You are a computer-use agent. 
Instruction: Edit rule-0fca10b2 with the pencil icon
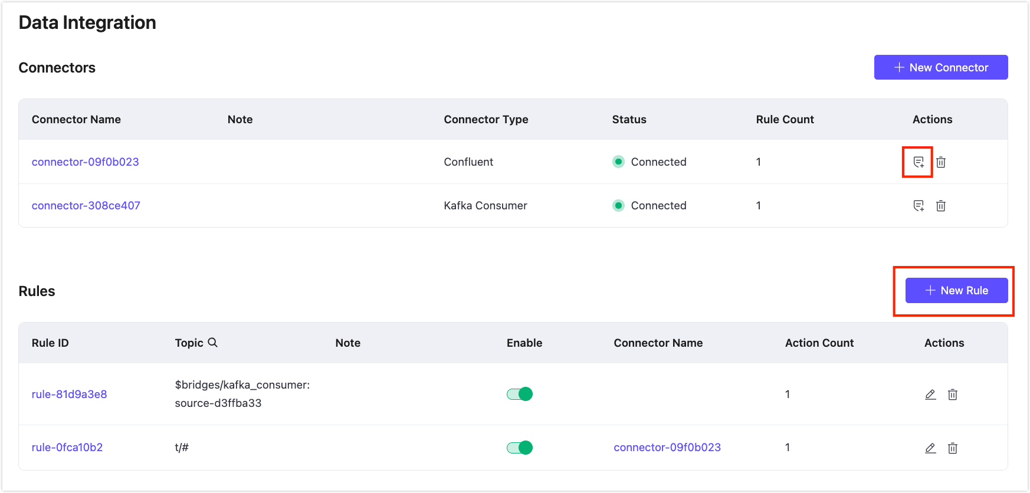[930, 448]
